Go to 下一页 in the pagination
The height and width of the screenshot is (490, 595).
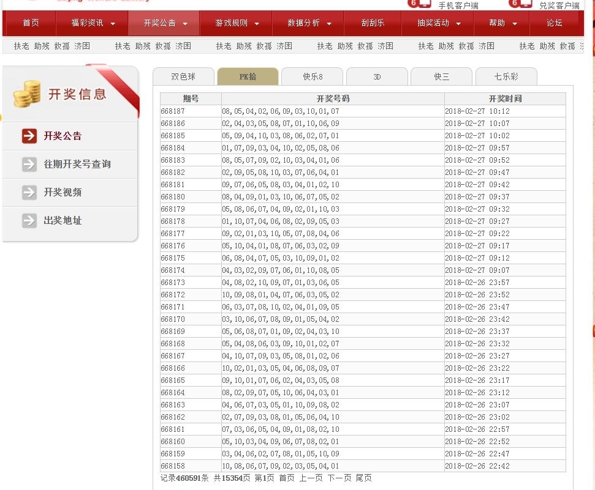[339, 478]
